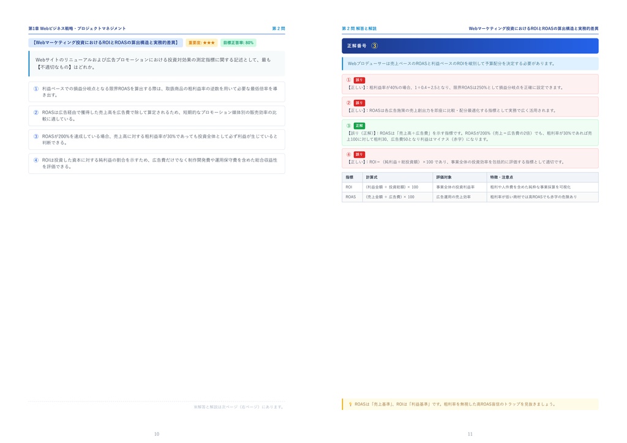Click the 第1章 Webビジネス戦略・プロジェクトマネジメント header

point(77,28)
